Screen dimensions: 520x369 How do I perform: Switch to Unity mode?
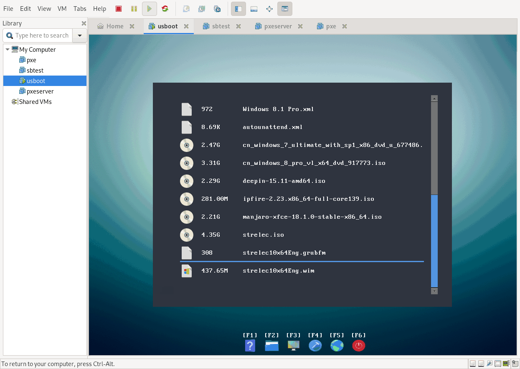point(284,8)
